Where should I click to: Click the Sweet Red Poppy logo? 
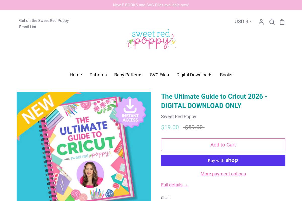151,39
